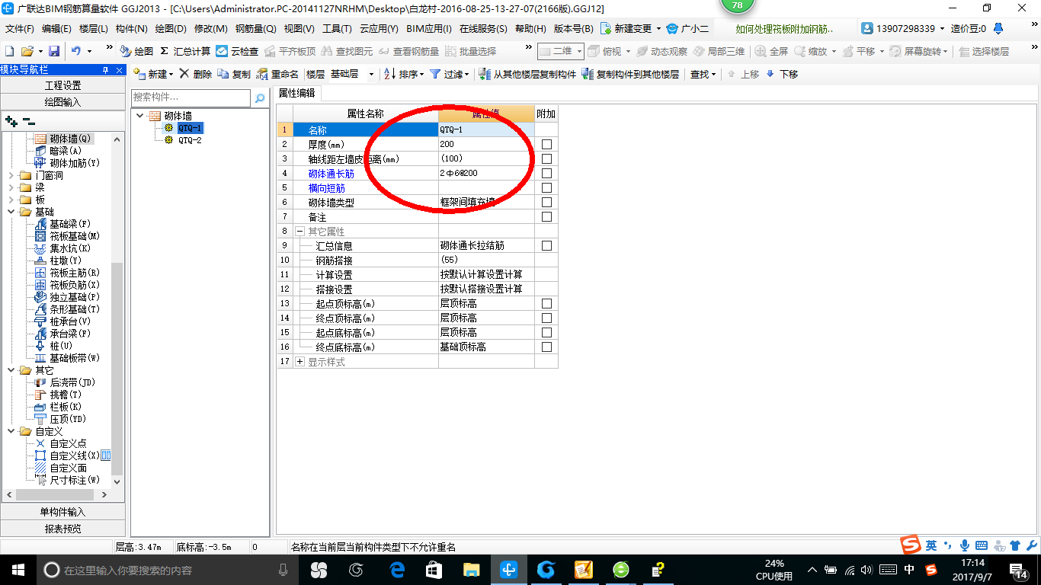The height and width of the screenshot is (585, 1041).
Task: Click the open folder icon
Action: coord(27,51)
